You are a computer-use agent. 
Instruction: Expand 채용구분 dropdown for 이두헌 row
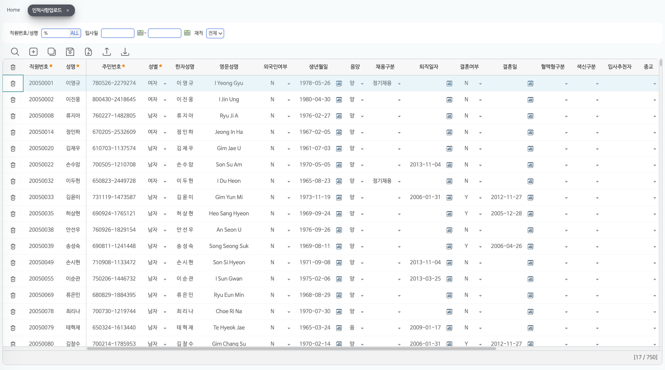click(x=399, y=182)
